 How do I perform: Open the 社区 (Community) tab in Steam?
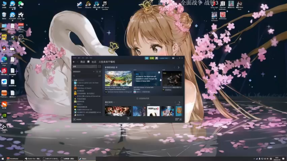coord(94,62)
